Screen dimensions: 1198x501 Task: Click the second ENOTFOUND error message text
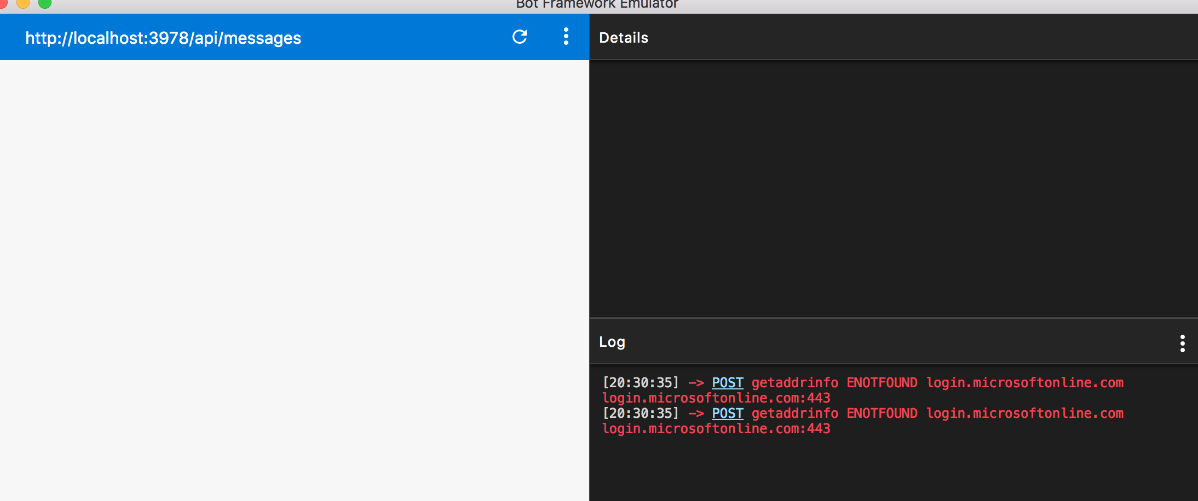pos(863,421)
